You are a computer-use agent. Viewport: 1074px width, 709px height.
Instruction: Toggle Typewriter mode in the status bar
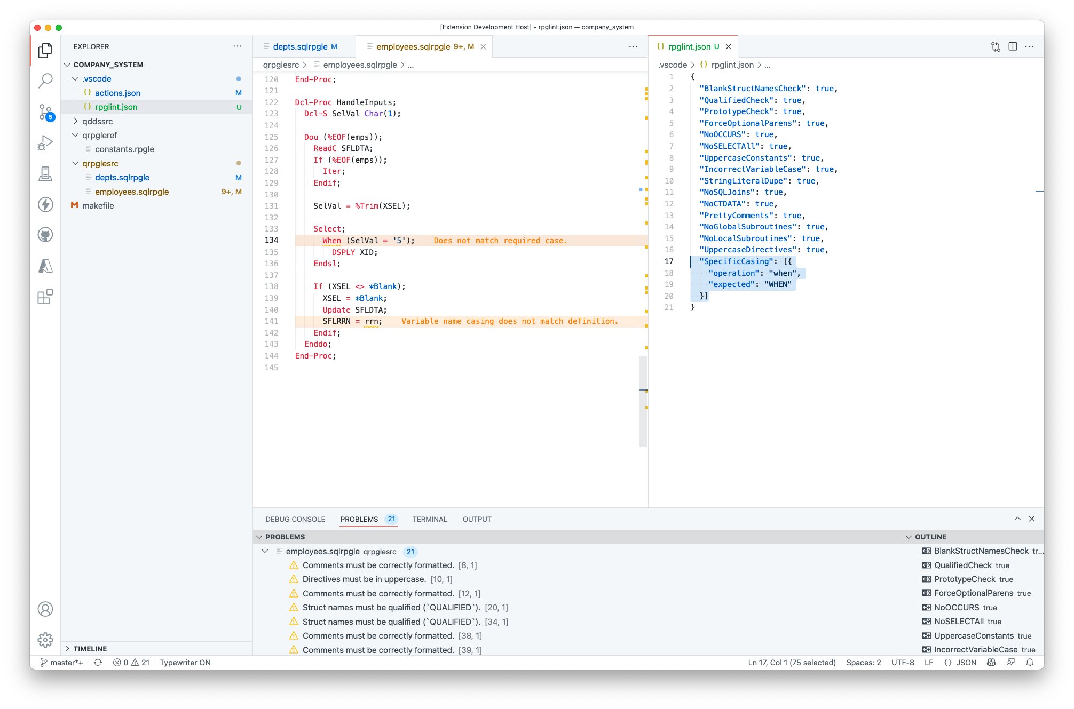pyautogui.click(x=185, y=662)
